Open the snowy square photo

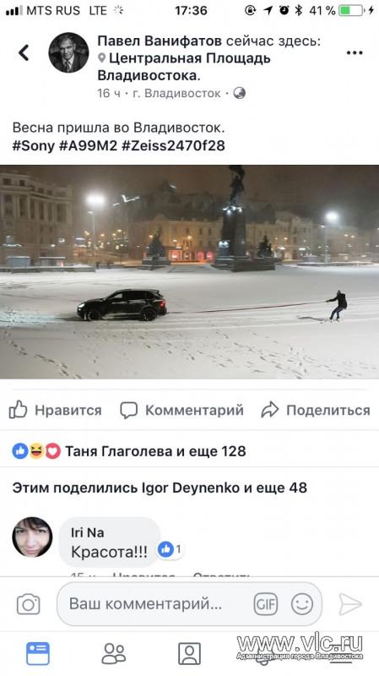point(189,272)
